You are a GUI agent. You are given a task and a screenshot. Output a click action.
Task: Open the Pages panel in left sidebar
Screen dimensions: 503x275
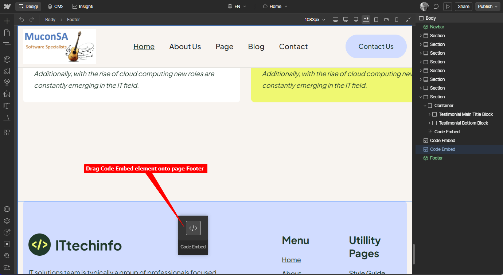pos(7,33)
